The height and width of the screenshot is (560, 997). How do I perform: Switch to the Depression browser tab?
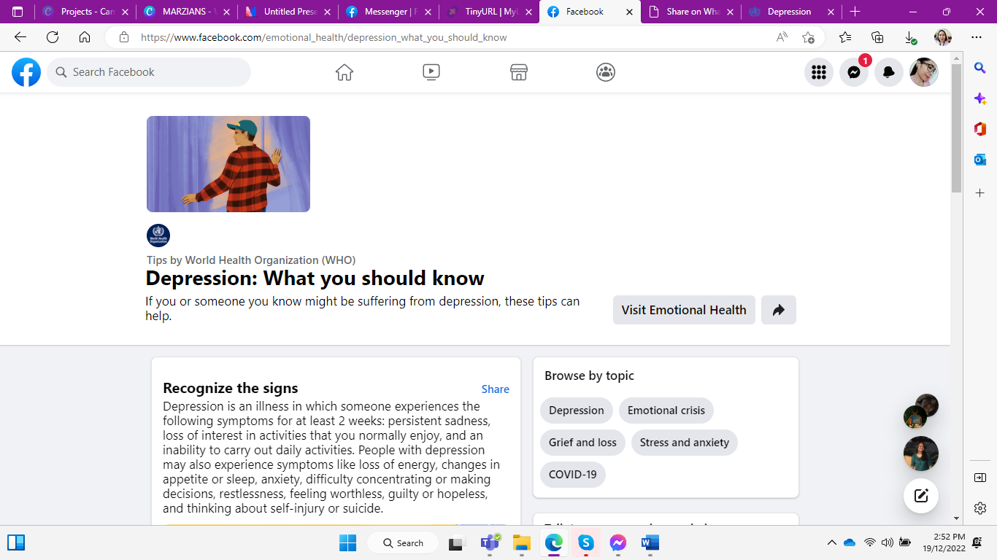tap(791, 12)
